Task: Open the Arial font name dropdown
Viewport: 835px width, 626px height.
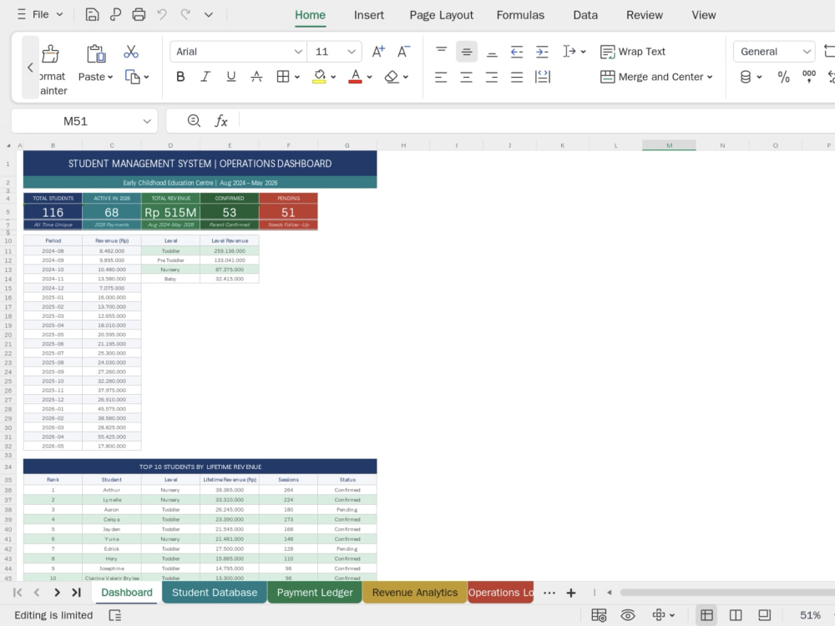Action: (x=298, y=52)
